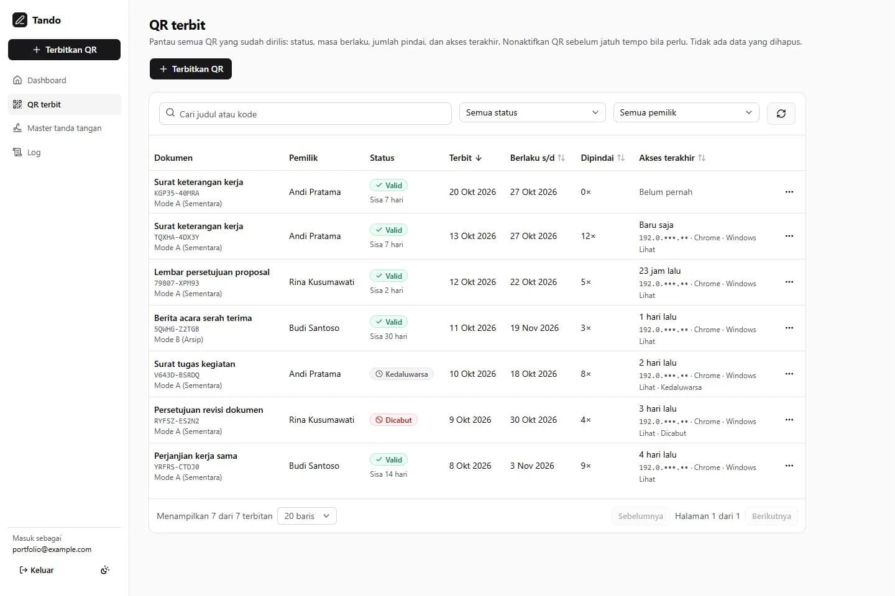895x596 pixels.
Task: Open row menu for Surat tugas kegiatan
Action: 789,374
